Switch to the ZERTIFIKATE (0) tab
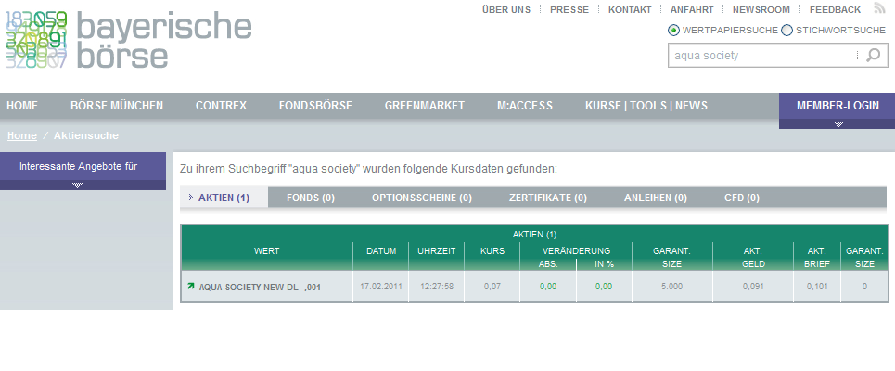895x371 pixels. coord(548,198)
